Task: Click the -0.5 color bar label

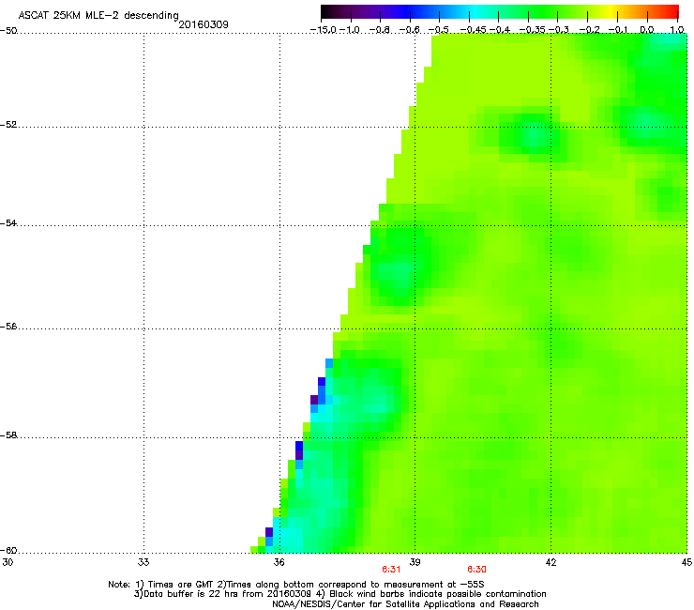Action: [439, 30]
